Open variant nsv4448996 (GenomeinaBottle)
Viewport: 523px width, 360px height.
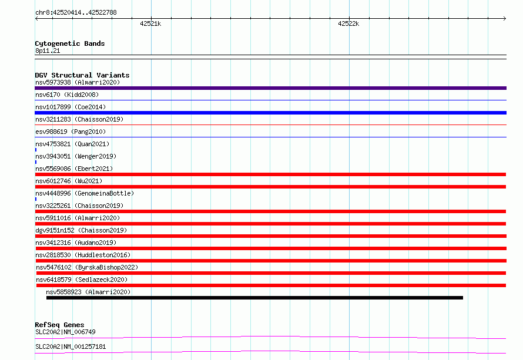click(85, 193)
